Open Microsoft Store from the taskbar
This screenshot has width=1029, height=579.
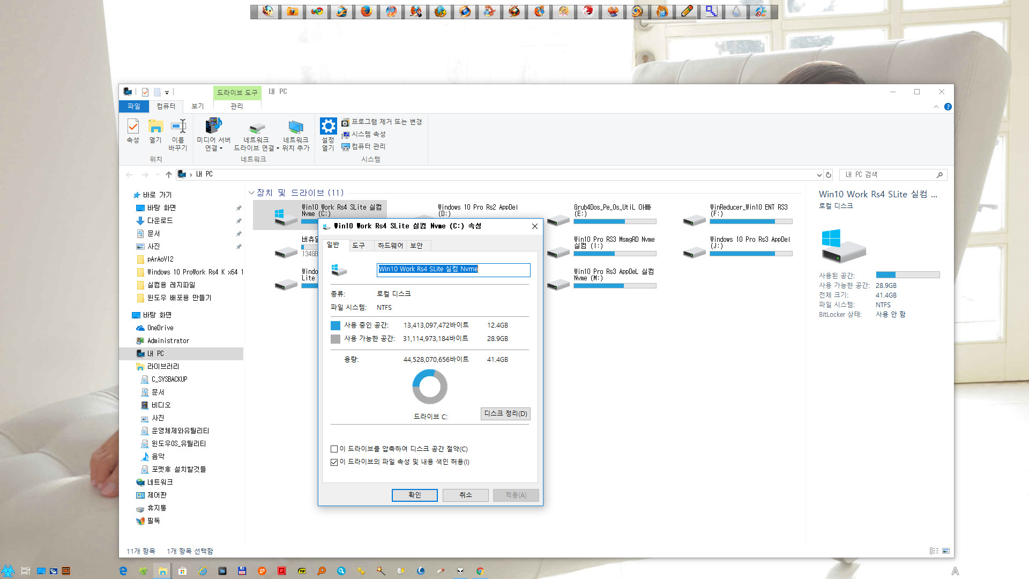click(182, 571)
